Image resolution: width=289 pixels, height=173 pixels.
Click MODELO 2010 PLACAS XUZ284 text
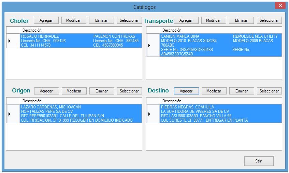(x=189, y=41)
